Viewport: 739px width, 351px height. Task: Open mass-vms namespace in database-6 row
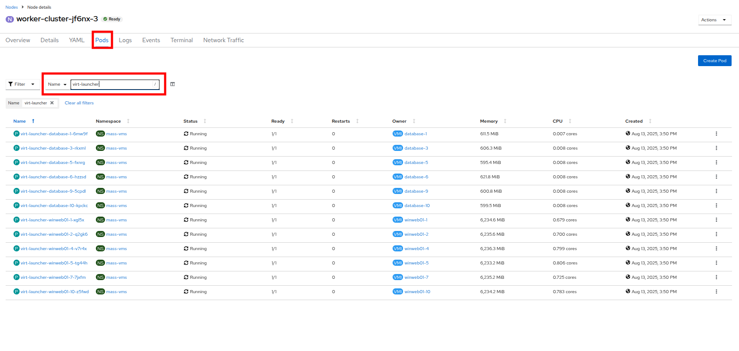pyautogui.click(x=116, y=177)
